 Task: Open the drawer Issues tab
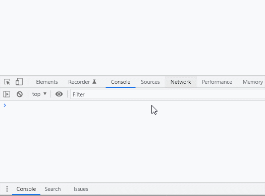point(81,189)
